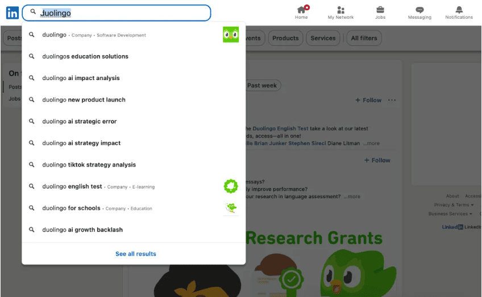Click the Duolingo English Test logo
The height and width of the screenshot is (297, 482).
tap(230, 186)
